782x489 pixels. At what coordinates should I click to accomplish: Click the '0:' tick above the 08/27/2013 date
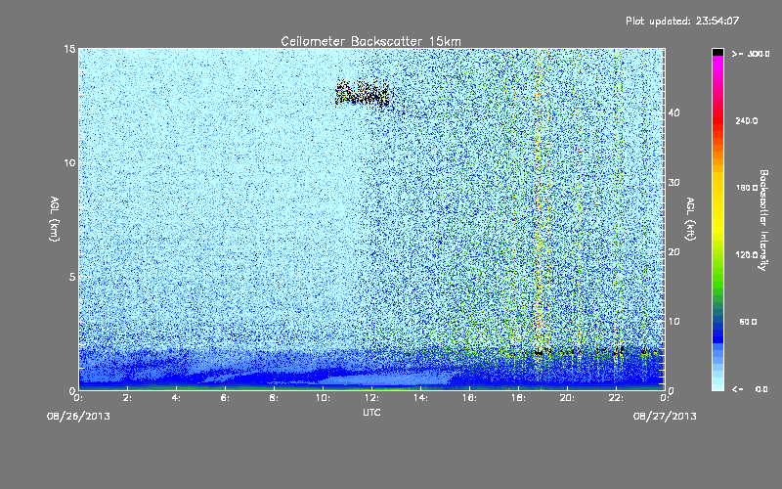[665, 398]
